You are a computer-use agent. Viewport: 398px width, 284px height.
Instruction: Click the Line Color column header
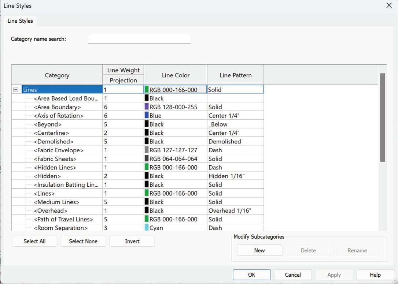tap(176, 75)
